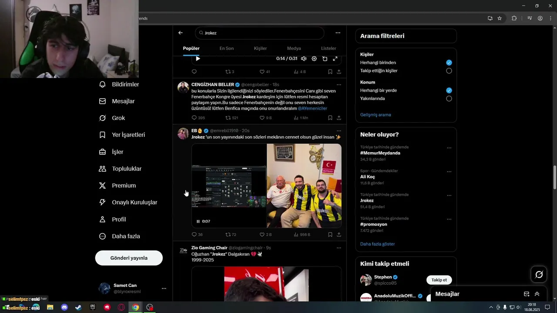
Task: Open the #MemurMeydanda trending topic
Action: (380, 153)
